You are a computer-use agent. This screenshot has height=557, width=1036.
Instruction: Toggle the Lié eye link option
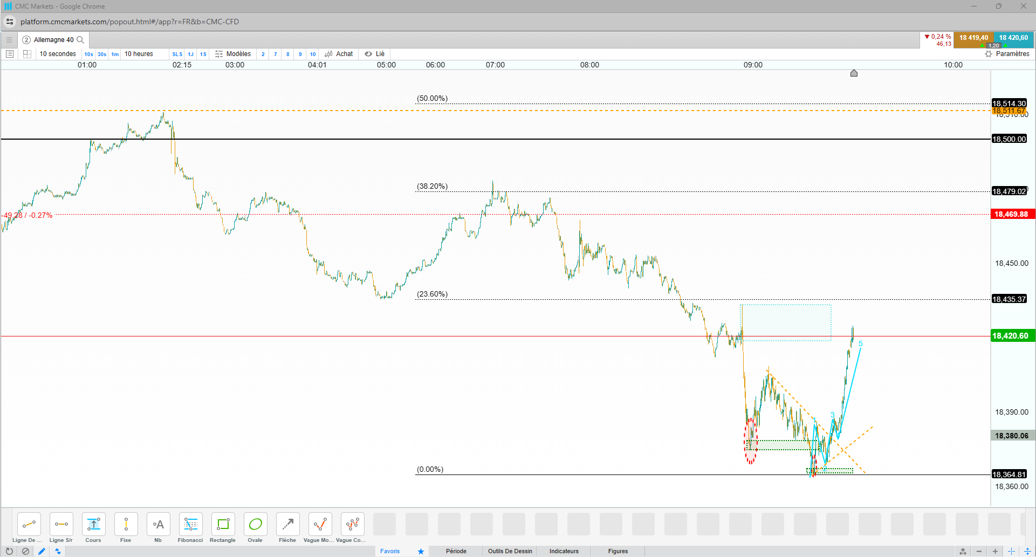[375, 54]
